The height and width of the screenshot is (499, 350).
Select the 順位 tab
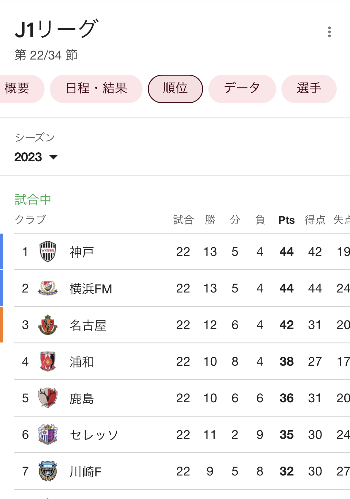click(x=175, y=89)
